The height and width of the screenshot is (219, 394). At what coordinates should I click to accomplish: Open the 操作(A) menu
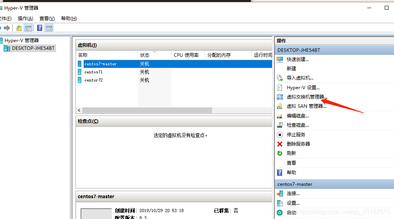26,18
